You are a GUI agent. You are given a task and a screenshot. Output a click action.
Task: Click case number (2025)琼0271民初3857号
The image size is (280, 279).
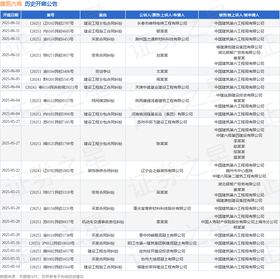coord(51,55)
